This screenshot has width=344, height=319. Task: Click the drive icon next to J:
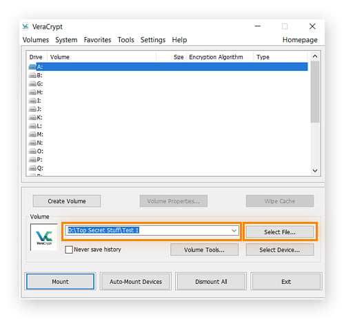(32, 109)
